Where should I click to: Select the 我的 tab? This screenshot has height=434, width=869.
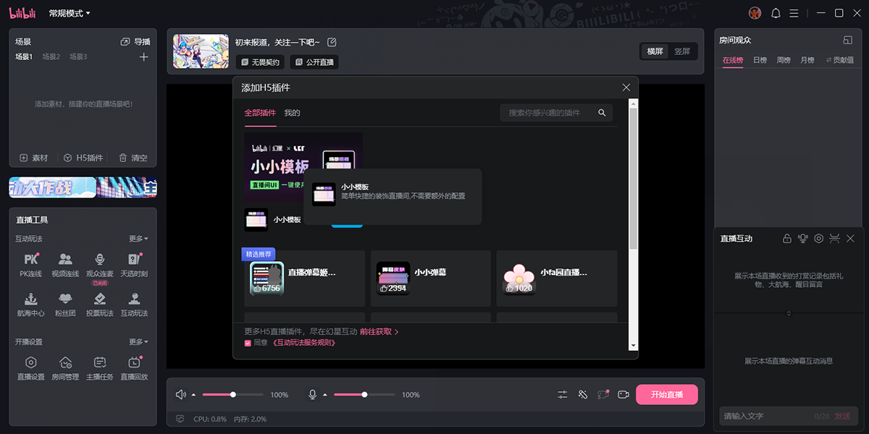pyautogui.click(x=292, y=113)
